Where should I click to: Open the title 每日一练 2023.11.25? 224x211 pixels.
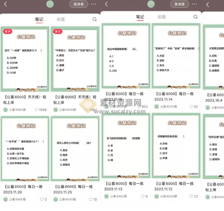tap(73, 189)
